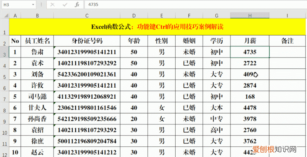The height and width of the screenshot is (157, 307).
Task: Click the gender cell '女' in 甘夫人 row
Action: [162, 108]
